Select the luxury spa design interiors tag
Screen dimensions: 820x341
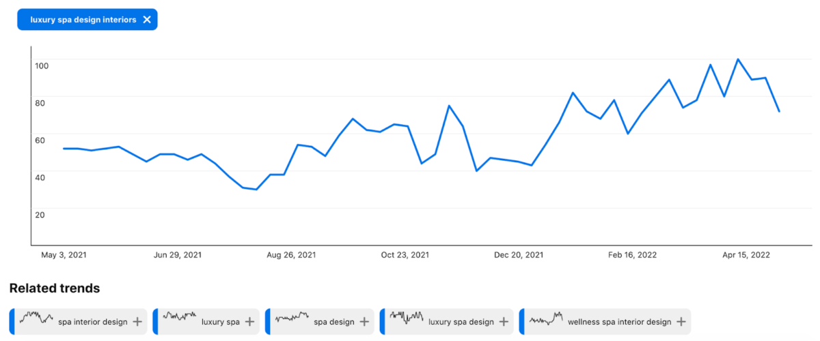[x=83, y=20]
